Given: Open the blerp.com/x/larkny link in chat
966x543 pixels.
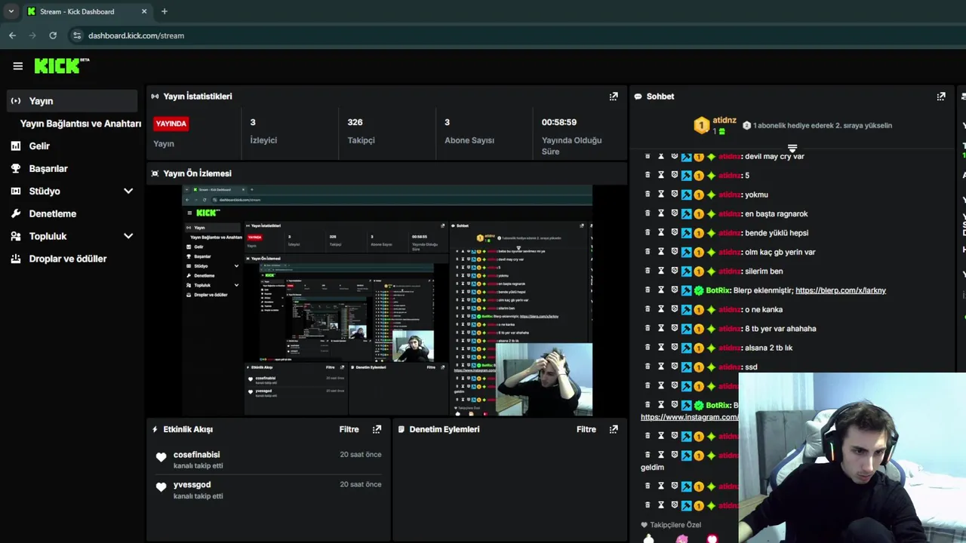Looking at the screenshot, I should click(x=841, y=290).
